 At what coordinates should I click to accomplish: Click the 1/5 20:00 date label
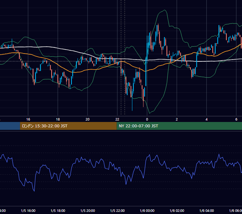[88, 210]
